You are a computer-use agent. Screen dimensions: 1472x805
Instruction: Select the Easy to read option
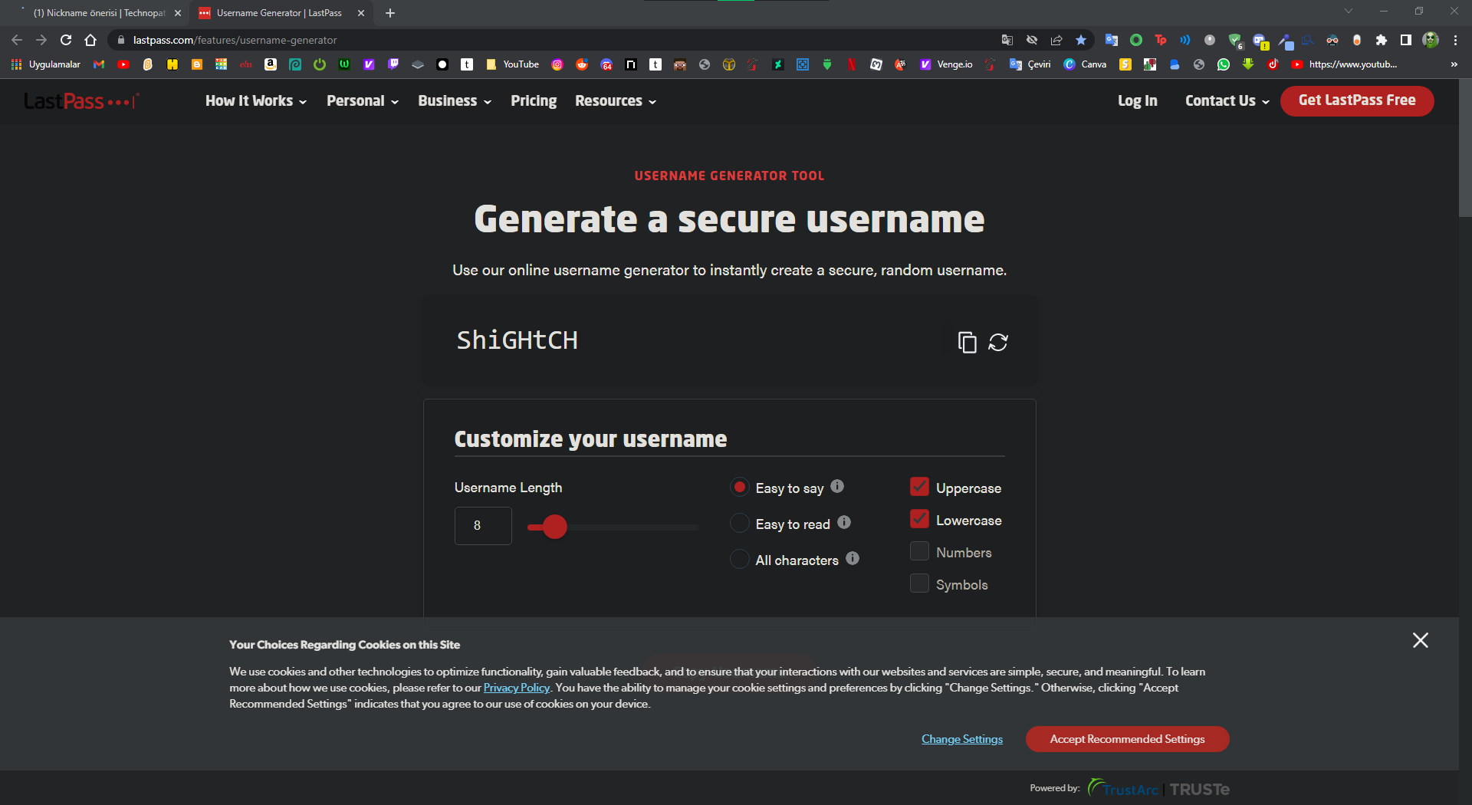tap(740, 523)
